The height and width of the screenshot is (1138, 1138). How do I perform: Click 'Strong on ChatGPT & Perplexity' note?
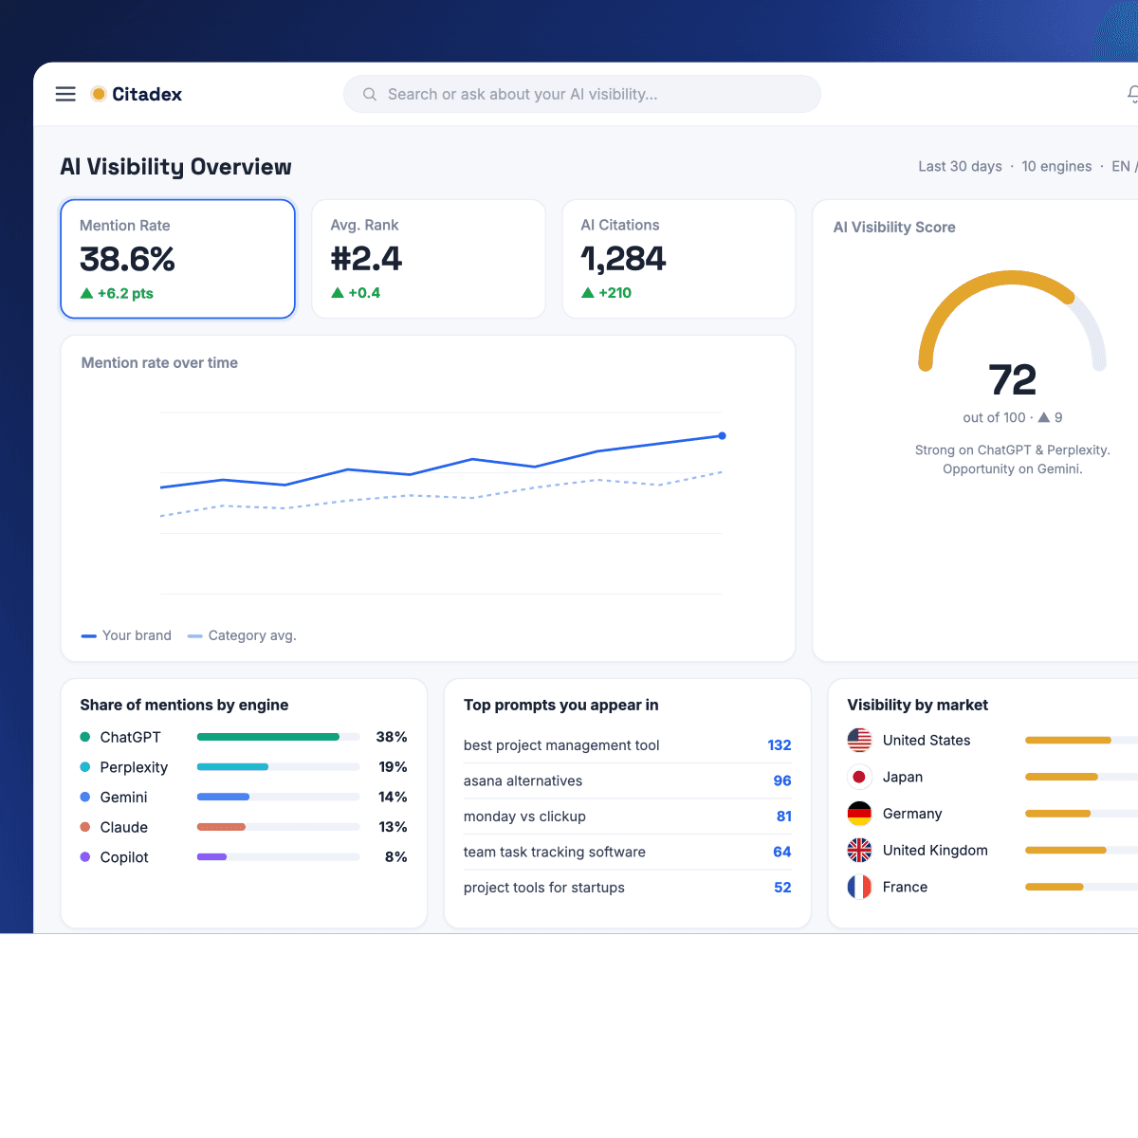(1013, 450)
